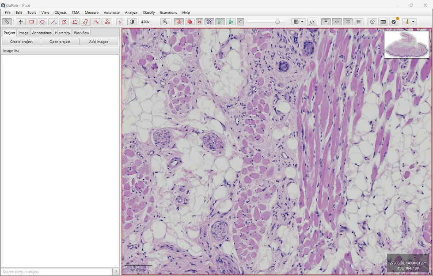Image resolution: width=433 pixels, height=276 pixels.
Task: Click the zoom-to-fit magnifier icon
Action: click(x=165, y=22)
